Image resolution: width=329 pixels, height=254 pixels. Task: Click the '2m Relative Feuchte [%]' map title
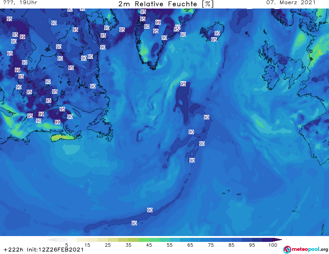pyautogui.click(x=166, y=4)
